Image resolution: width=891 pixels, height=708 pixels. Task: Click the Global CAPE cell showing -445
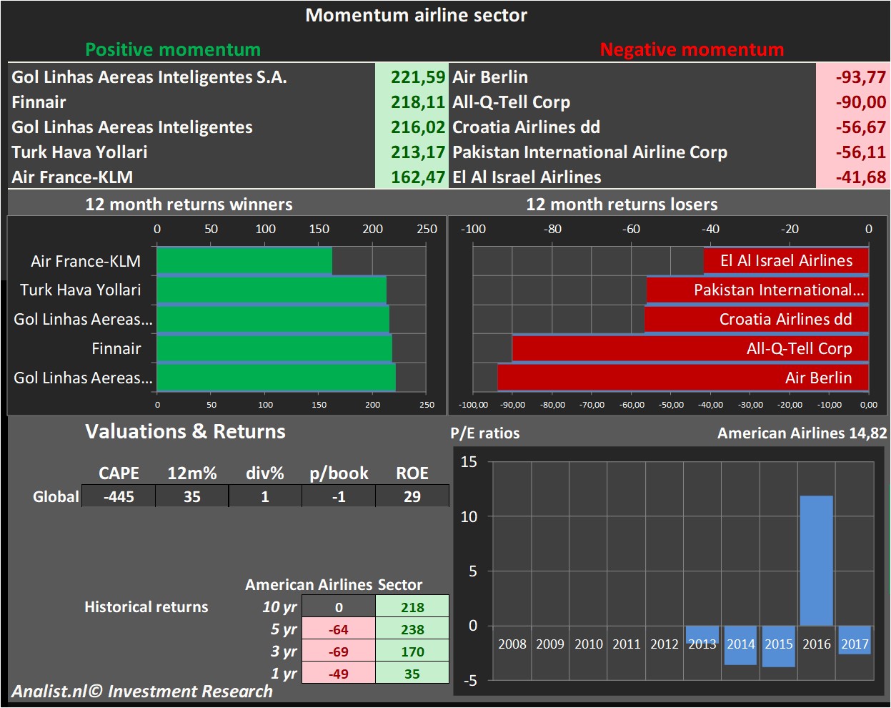[119, 496]
